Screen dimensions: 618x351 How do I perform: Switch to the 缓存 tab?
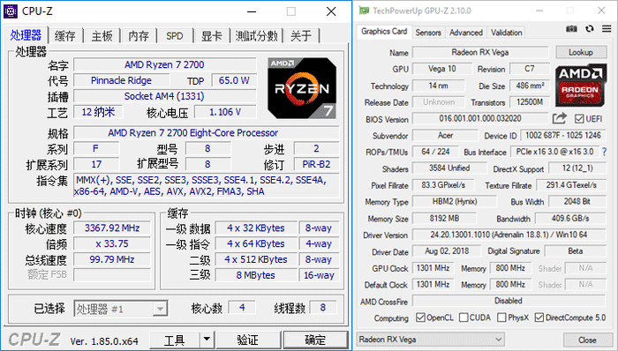click(x=65, y=36)
